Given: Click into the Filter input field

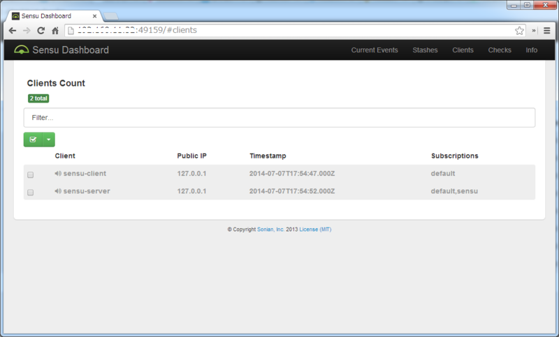Looking at the screenshot, I should tap(279, 117).
